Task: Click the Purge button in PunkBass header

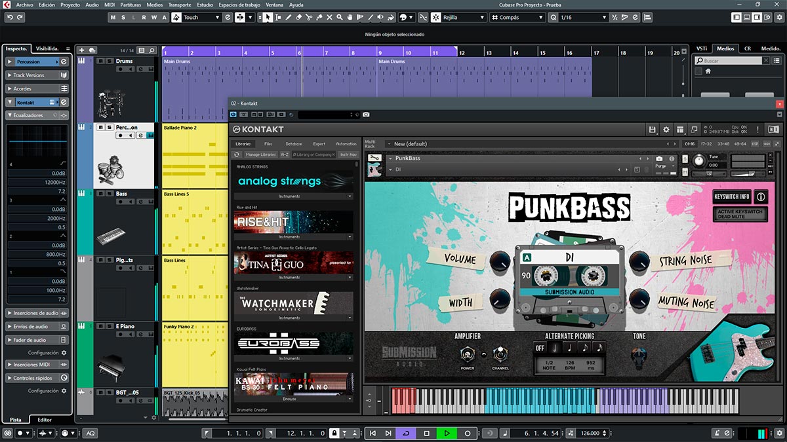Action: coord(660,166)
